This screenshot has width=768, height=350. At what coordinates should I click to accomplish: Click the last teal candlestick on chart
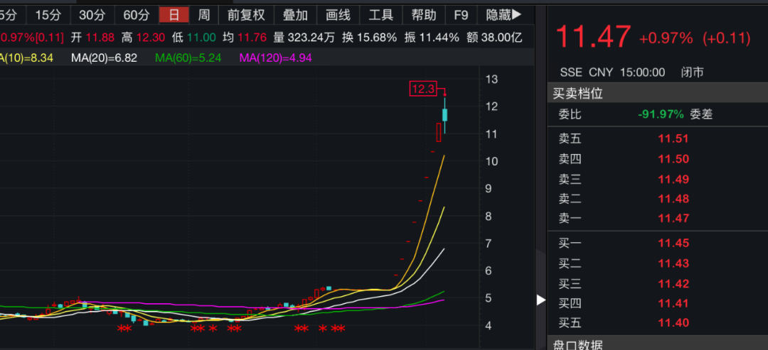(445, 114)
